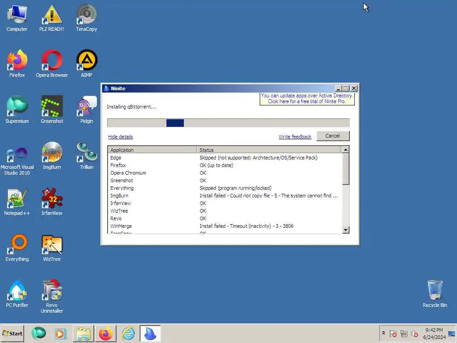Select the WizTree desktop icon
457x343 pixels.
[52, 248]
